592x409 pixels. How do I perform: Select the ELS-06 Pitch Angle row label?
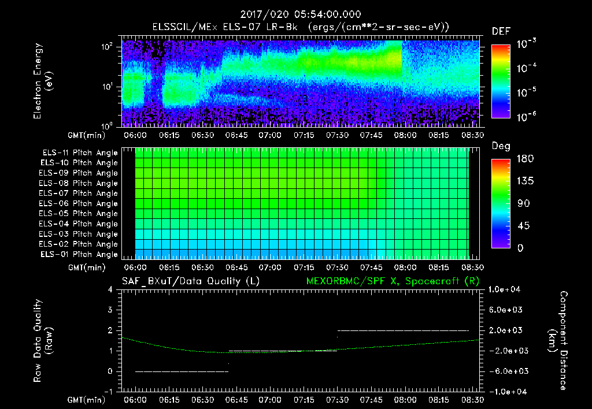(78, 204)
